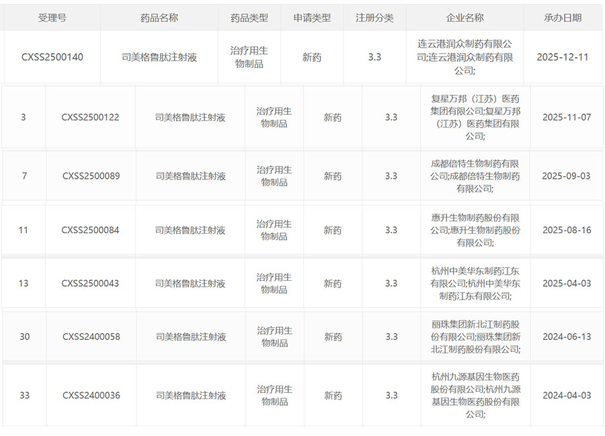
Task: Sort by the 承办日期 column header
Action: 563,18
